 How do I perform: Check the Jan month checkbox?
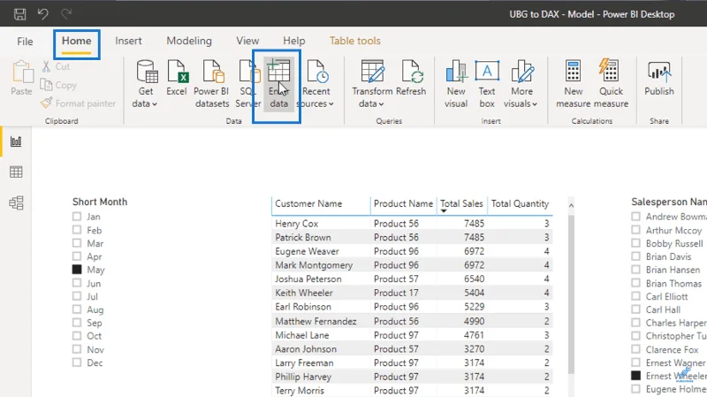(x=77, y=217)
